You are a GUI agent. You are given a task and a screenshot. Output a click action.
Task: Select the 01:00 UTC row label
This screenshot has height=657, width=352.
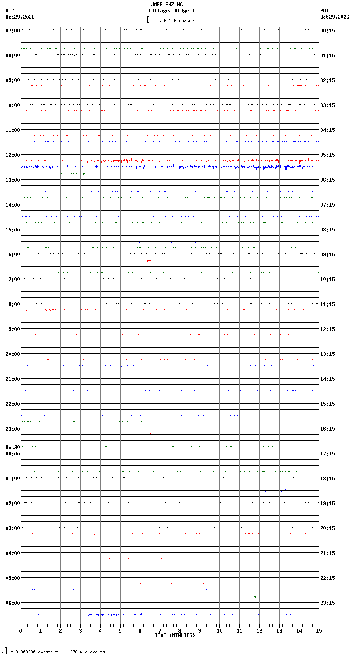(x=13, y=479)
